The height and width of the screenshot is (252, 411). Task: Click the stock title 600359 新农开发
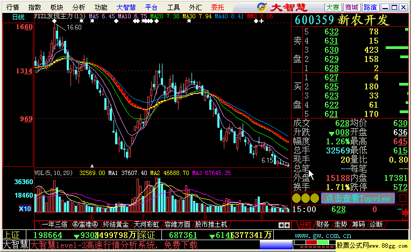342,20
